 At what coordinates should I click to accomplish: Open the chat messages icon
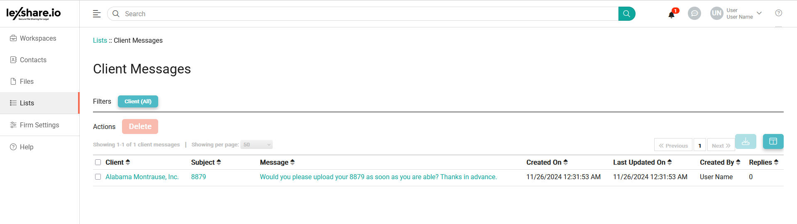(x=694, y=14)
